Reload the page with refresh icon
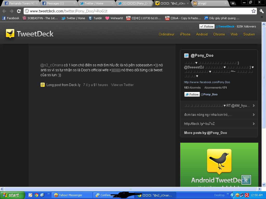This screenshot has height=199, width=266. tap(19, 11)
